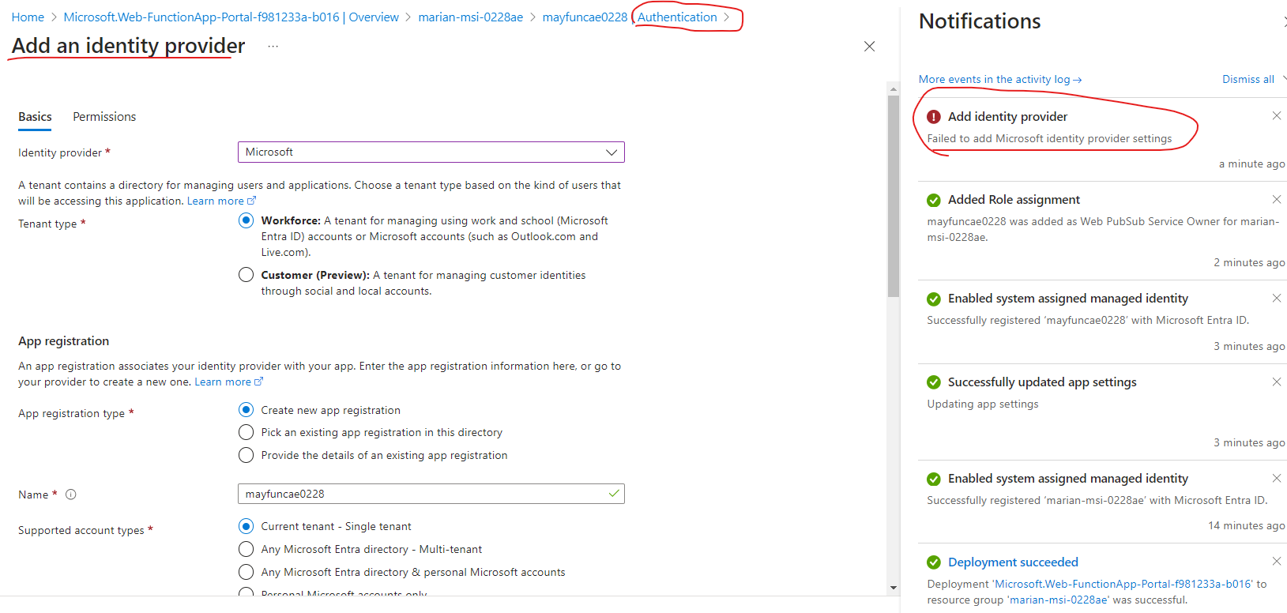Click the external link icon after Learn more

coord(252,200)
